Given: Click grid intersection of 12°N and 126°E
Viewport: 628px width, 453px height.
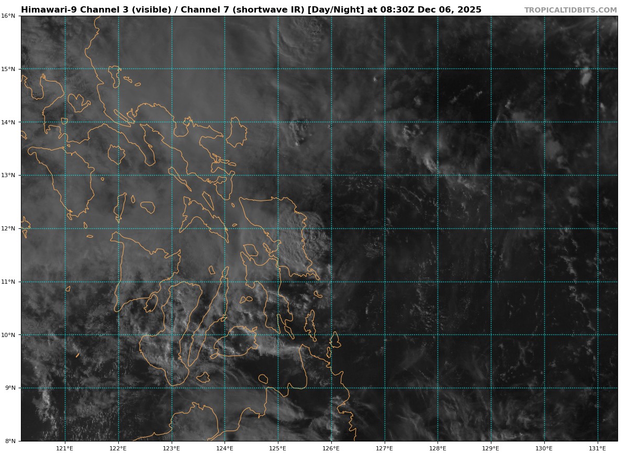Looking at the screenshot, I should point(331,228).
